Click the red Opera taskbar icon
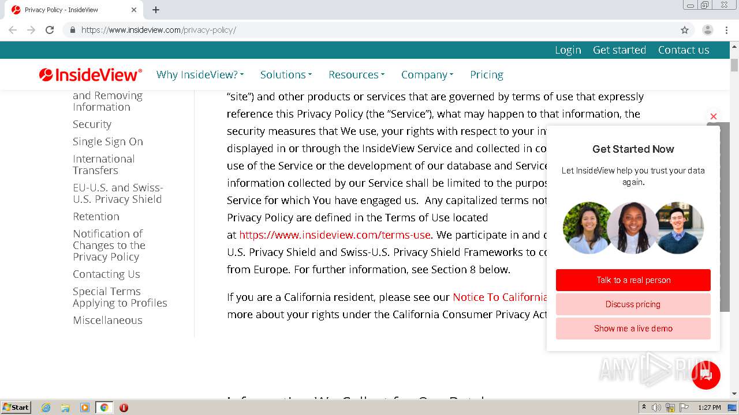Screen dimensions: 739x415 [x=124, y=408]
